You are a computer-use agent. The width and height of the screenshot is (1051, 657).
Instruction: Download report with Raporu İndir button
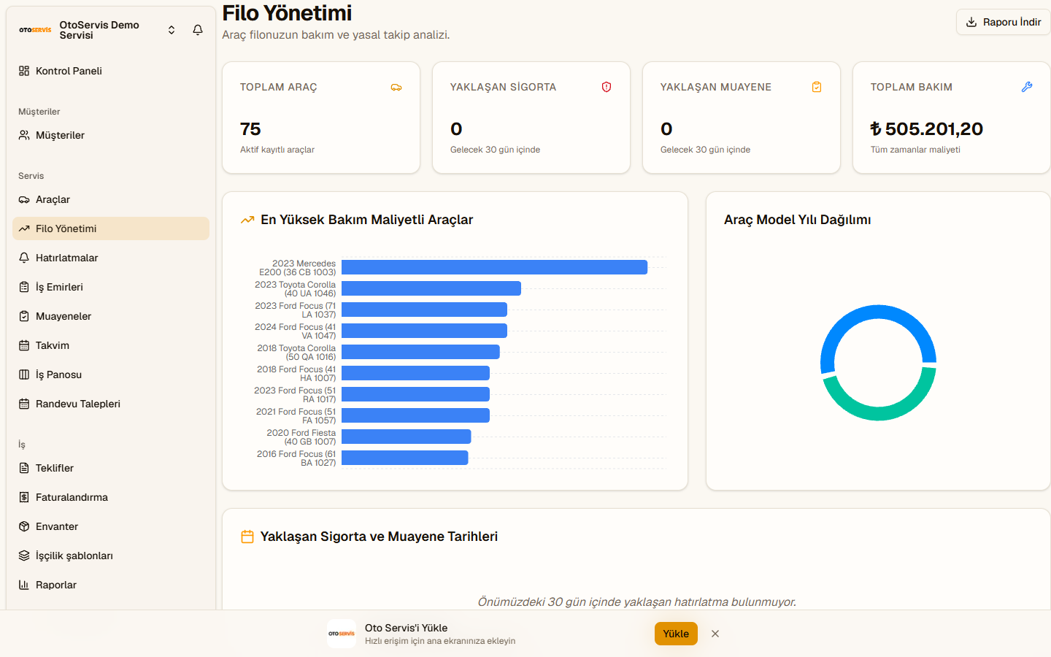[x=1003, y=22]
